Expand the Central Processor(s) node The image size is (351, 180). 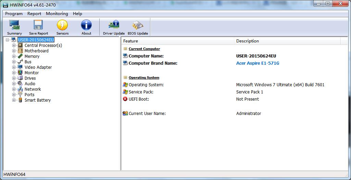coord(14,45)
